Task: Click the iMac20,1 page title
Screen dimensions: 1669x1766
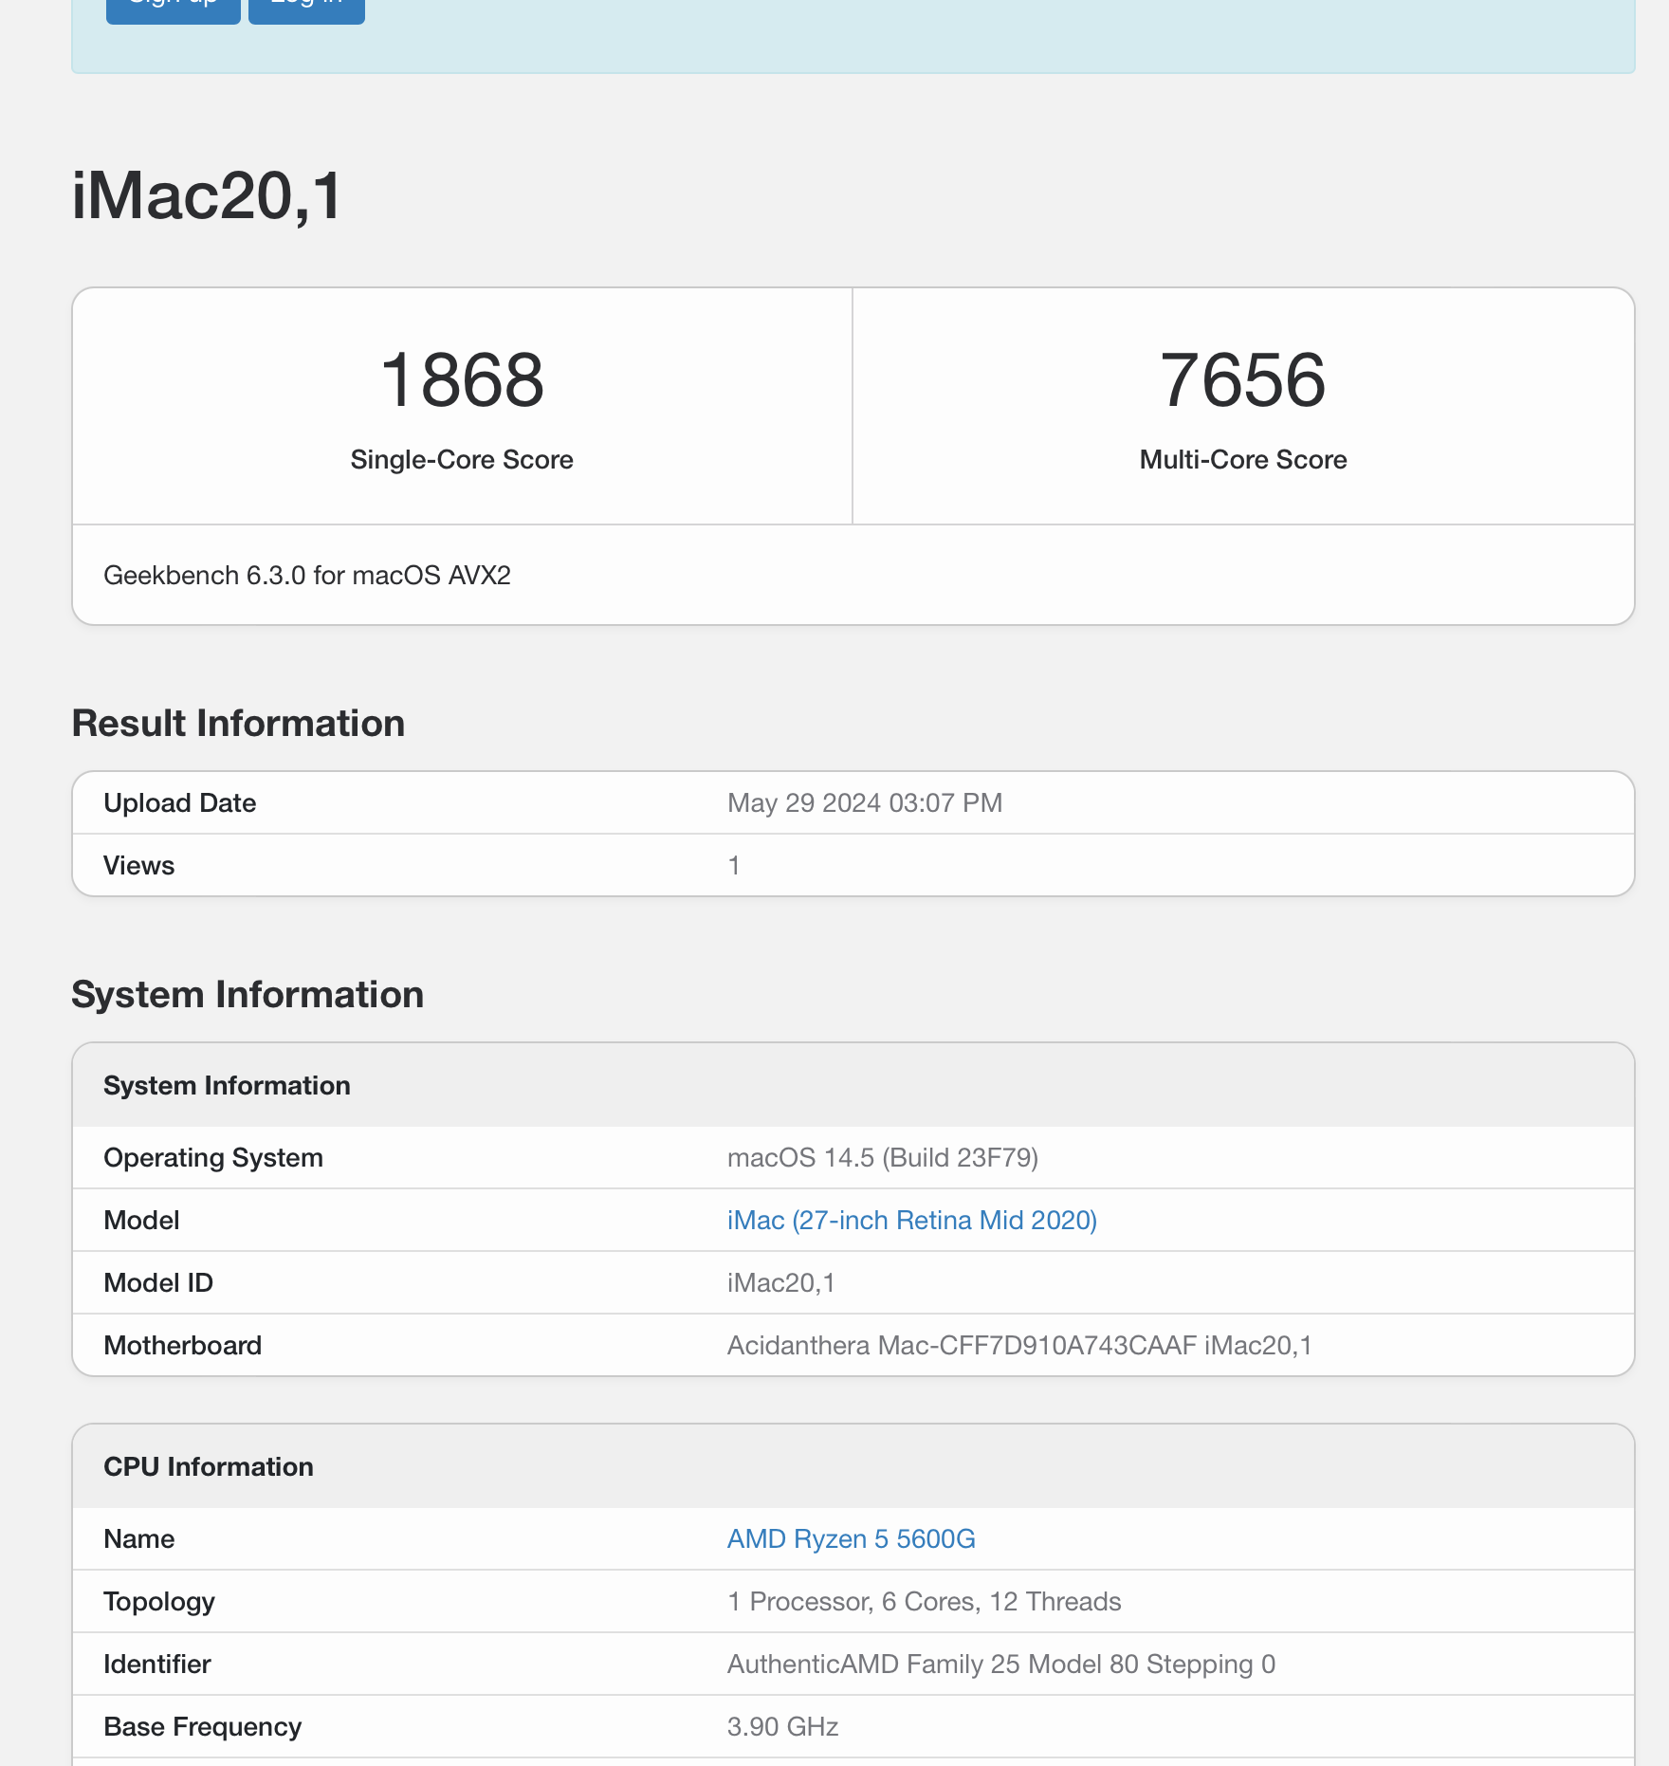Action: point(208,197)
